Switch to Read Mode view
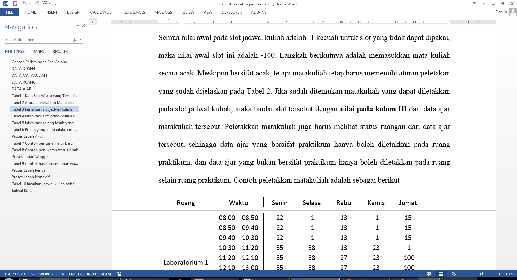This screenshot has height=280, width=517. click(x=428, y=274)
